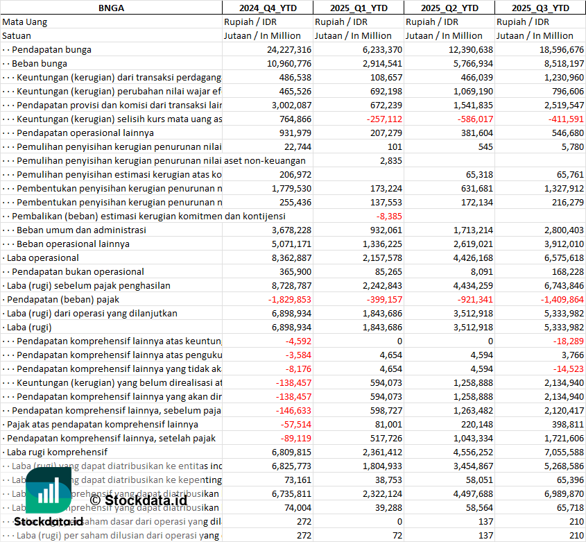The width and height of the screenshot is (586, 542).
Task: Click the red value -8,385
Action: [389, 216]
